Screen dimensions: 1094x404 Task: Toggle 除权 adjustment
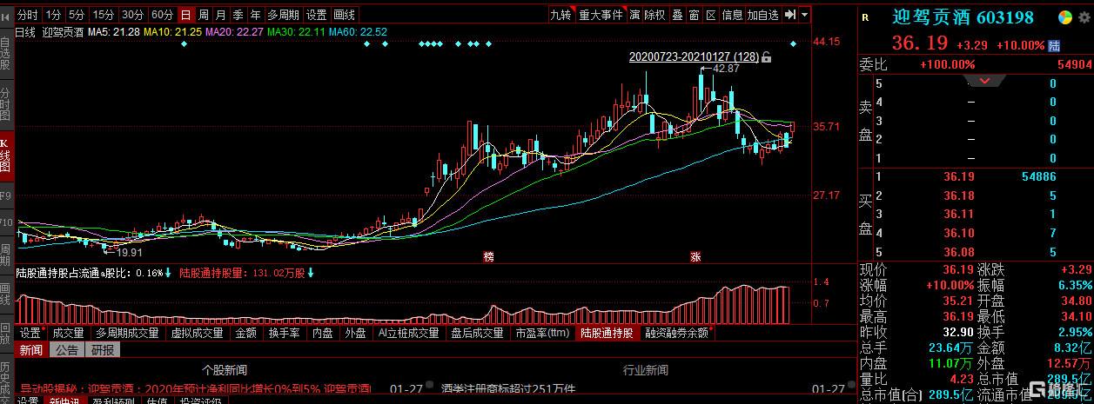[x=654, y=15]
